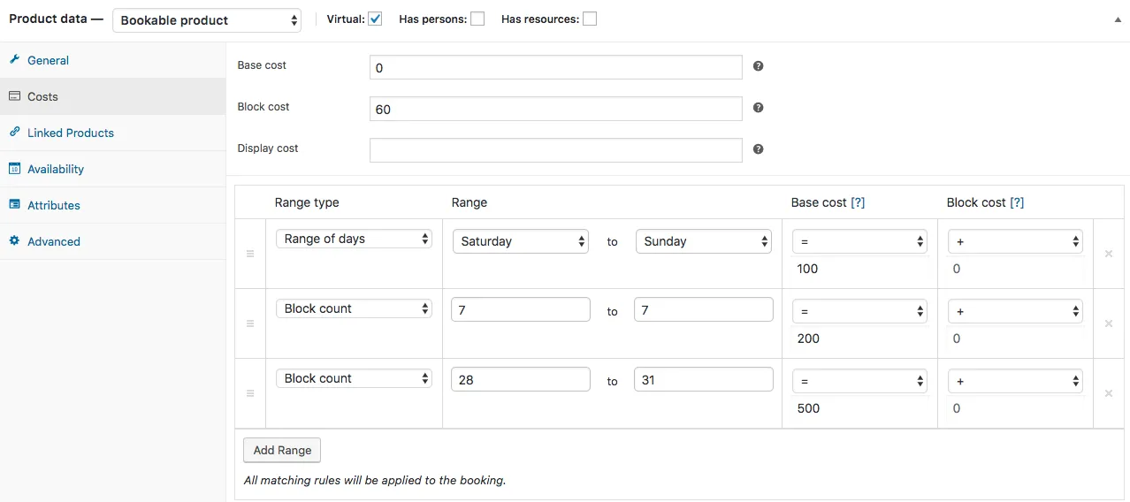Viewport: 1130px width, 502px height.
Task: Open the Base cost column [?] help link
Action: coord(858,202)
